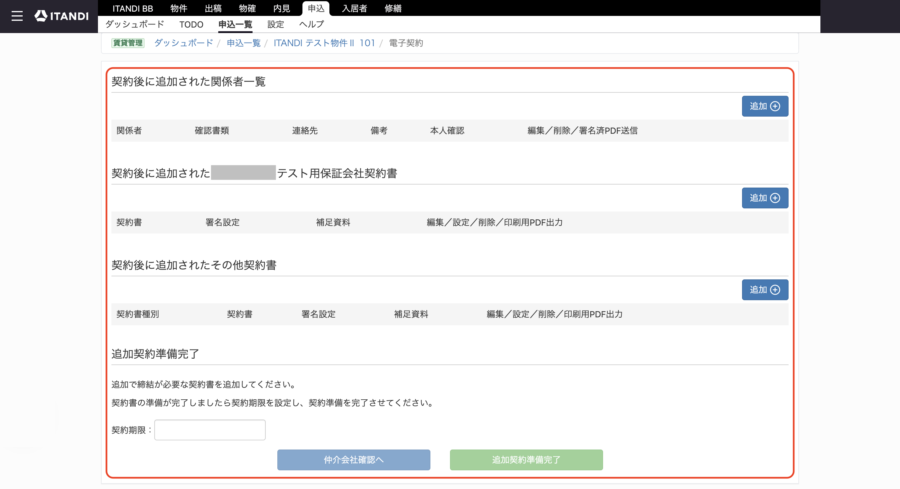Click the 仲介会社確認へ button
900x489 pixels.
354,460
